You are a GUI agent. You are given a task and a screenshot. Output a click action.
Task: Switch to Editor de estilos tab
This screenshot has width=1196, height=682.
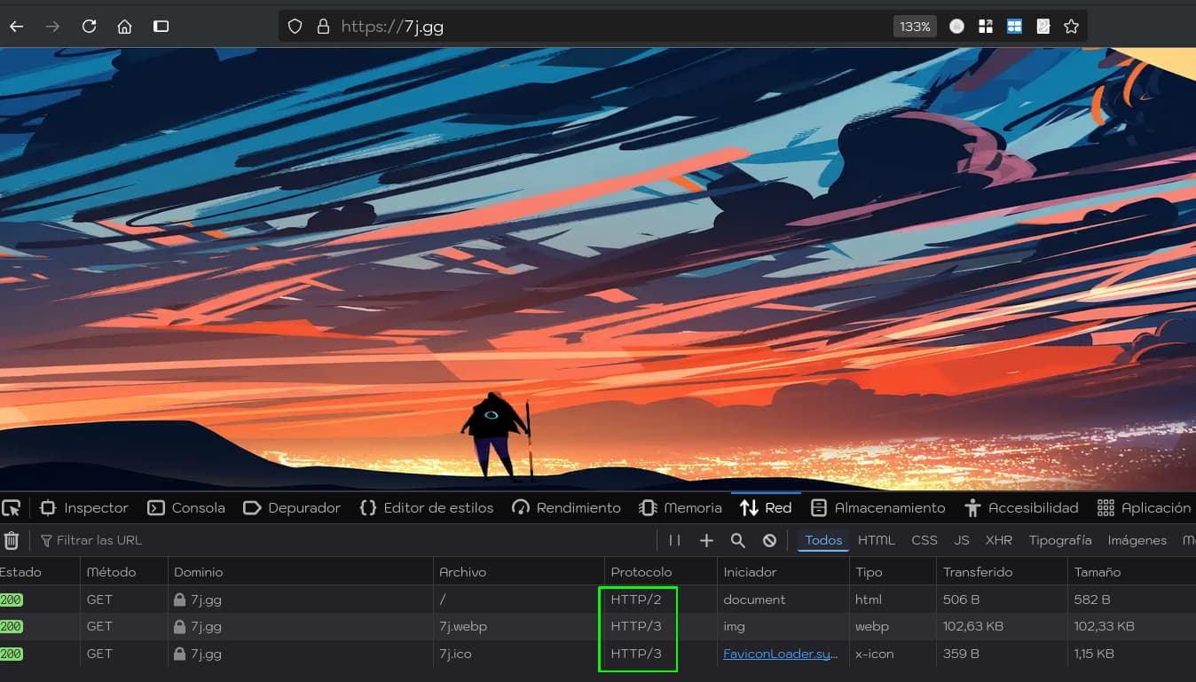[427, 508]
